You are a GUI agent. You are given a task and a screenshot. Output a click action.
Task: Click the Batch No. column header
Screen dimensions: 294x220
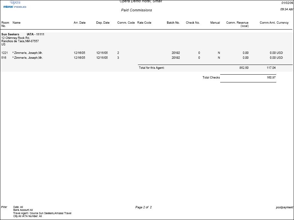173,22
